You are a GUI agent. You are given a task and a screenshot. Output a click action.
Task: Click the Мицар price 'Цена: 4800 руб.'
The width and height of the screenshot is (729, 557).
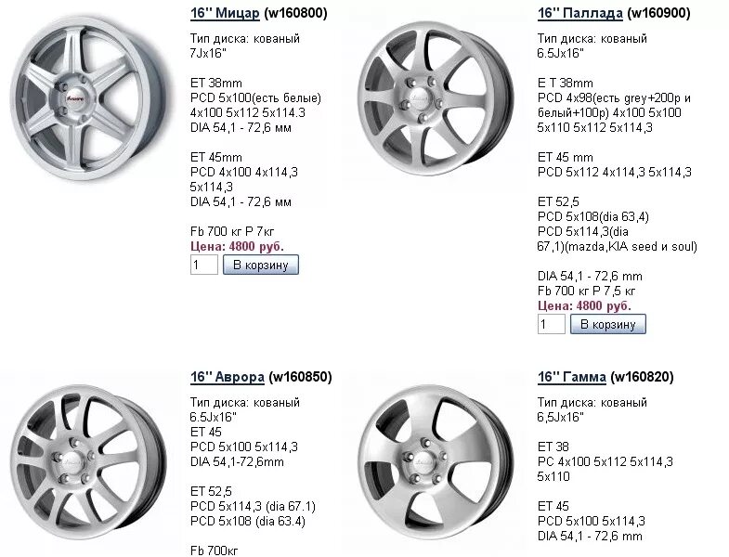coord(237,246)
